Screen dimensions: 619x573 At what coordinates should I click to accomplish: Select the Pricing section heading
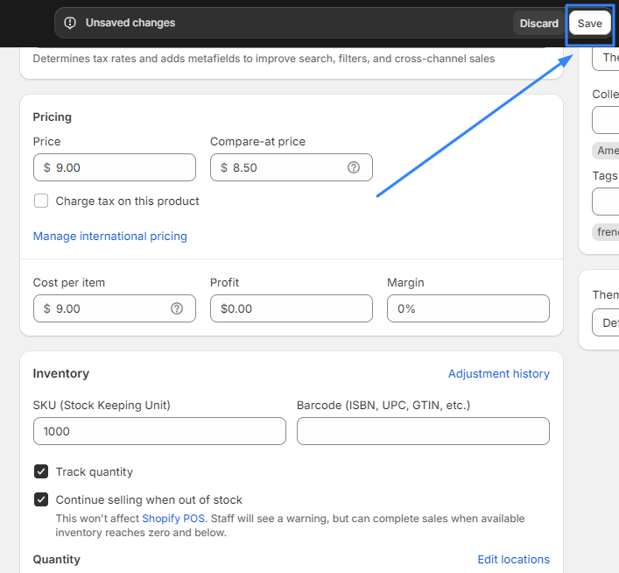[x=53, y=117]
